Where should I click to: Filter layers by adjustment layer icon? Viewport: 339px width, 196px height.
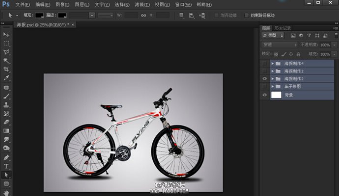point(301,36)
